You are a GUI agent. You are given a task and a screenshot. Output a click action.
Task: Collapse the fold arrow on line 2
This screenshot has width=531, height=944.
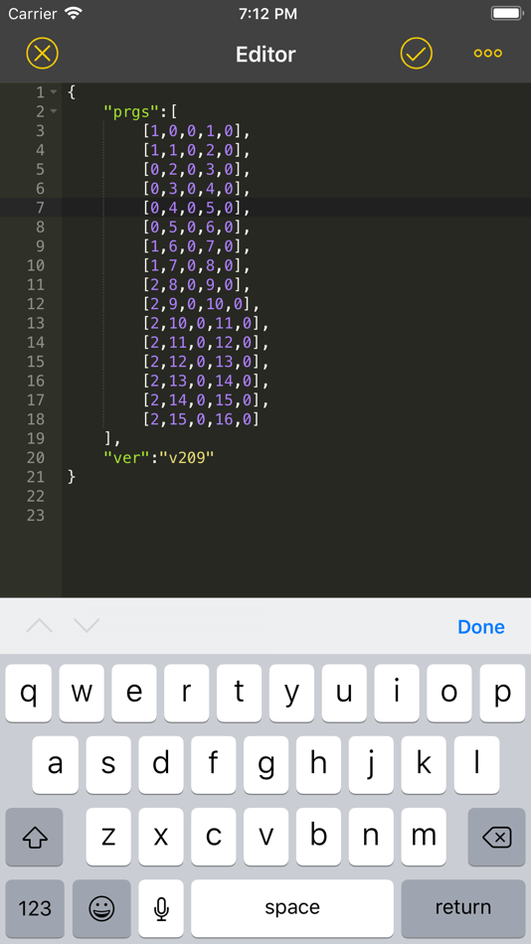[54, 111]
